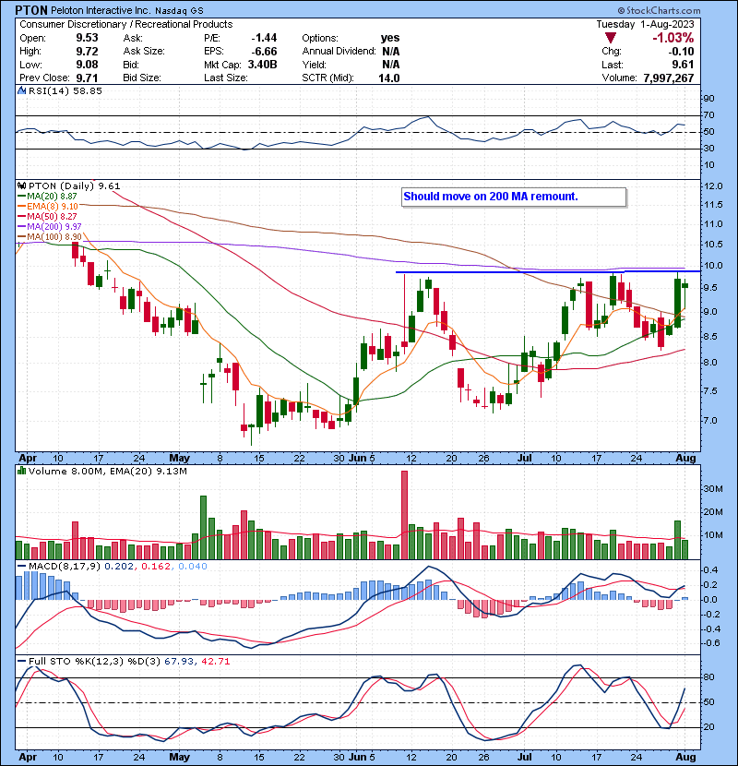Image resolution: width=738 pixels, height=766 pixels.
Task: Click the 30M label on the volume axis
Action: pos(712,489)
